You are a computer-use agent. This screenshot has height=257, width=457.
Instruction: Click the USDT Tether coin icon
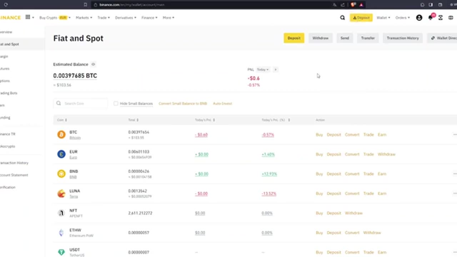click(x=61, y=252)
